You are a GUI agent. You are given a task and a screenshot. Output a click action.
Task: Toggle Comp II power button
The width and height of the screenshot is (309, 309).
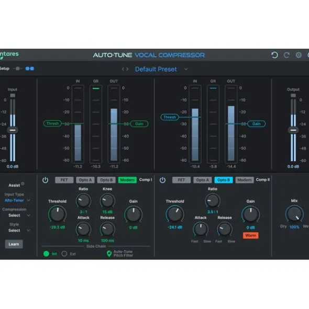pos(162,180)
